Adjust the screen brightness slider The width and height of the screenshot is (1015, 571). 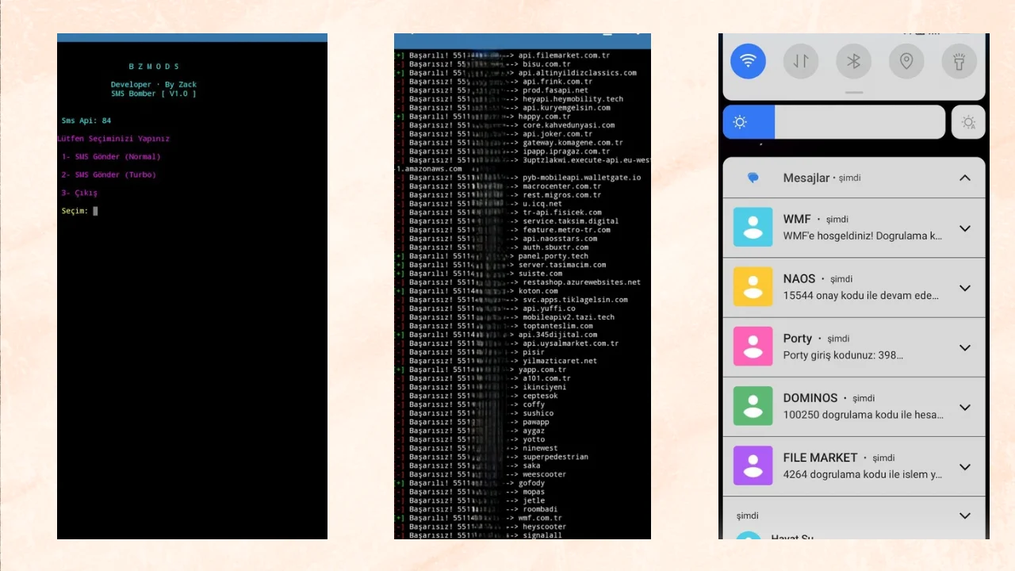point(834,122)
